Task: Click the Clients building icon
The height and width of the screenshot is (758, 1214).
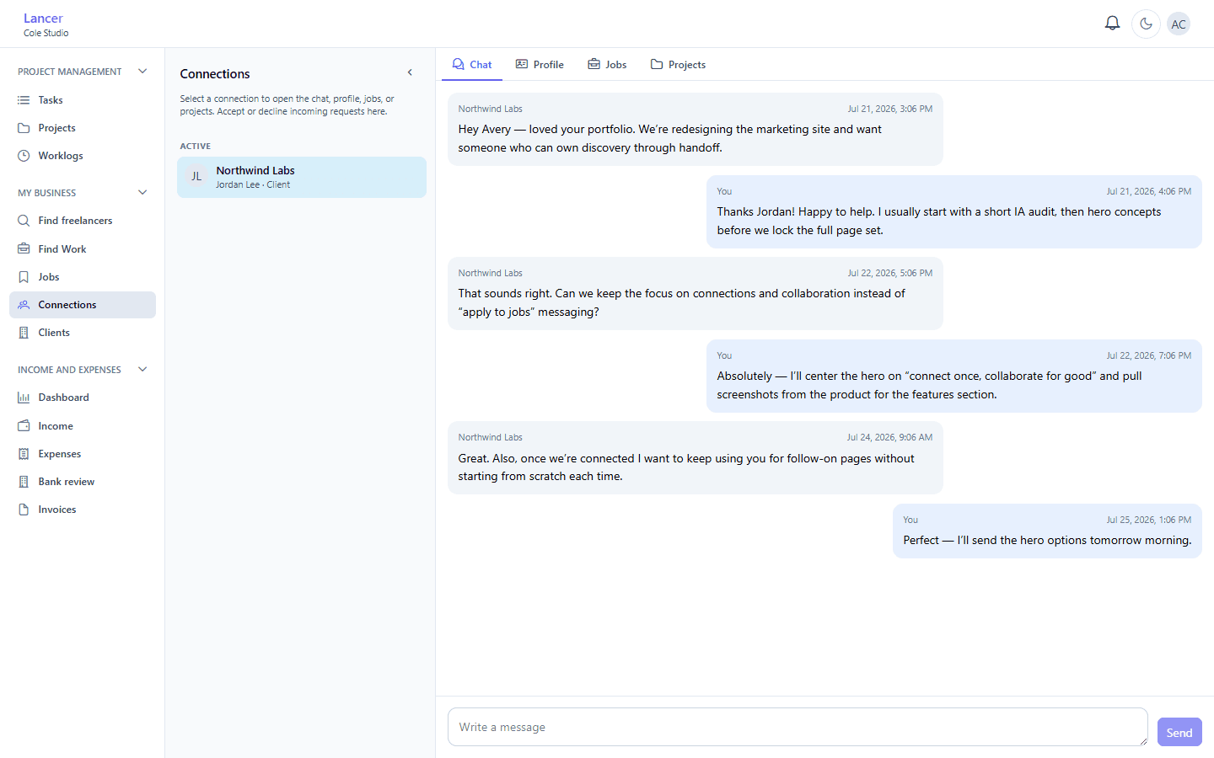Action: (x=24, y=333)
